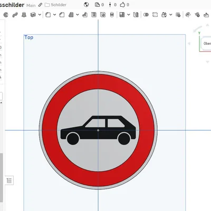Screen dimensions: 211x211
Task: Select the Shell tool
Action: [x=94, y=15]
